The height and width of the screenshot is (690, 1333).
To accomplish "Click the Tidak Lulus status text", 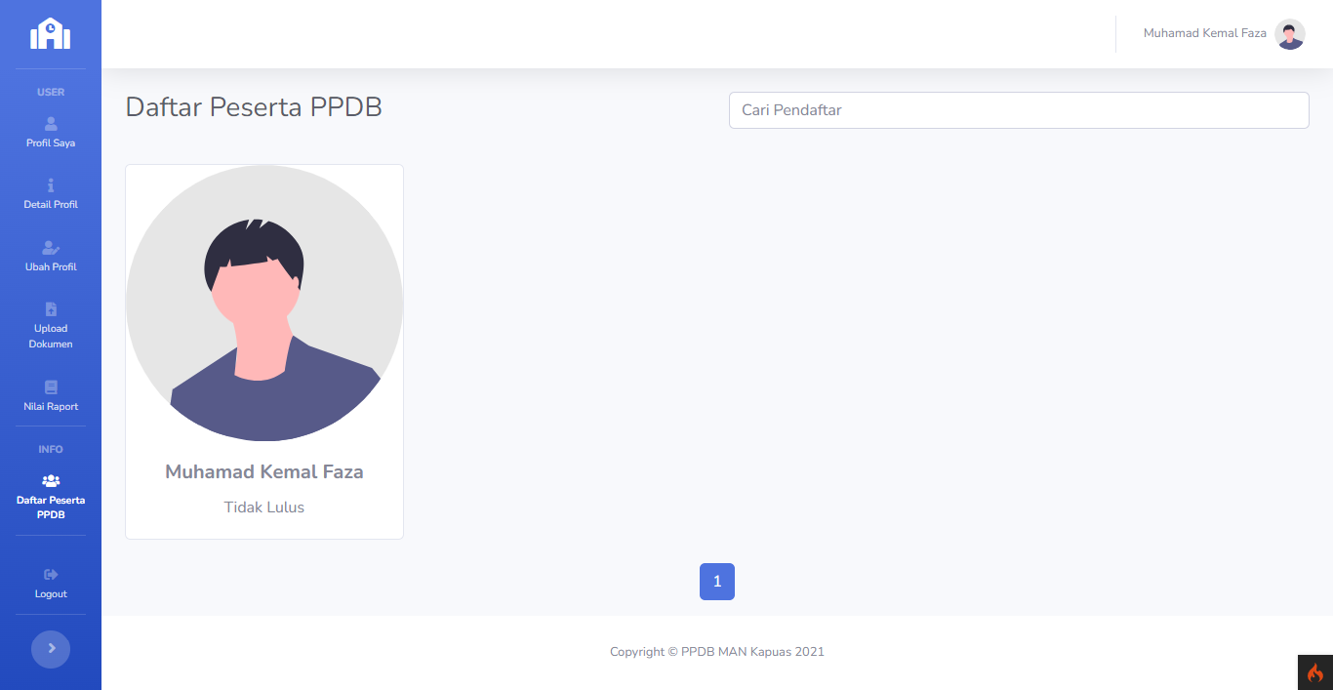I will pos(264,507).
